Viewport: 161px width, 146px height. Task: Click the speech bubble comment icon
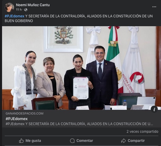pos(72,141)
